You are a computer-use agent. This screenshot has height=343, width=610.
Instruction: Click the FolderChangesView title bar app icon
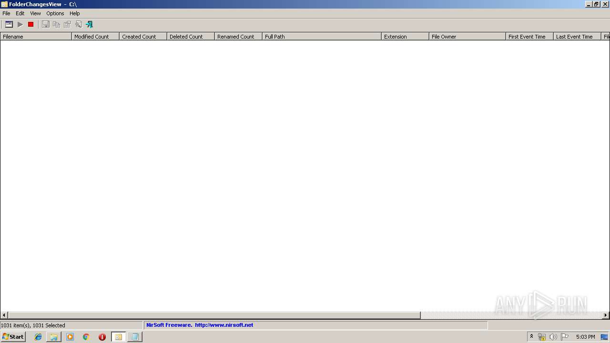tap(4, 4)
